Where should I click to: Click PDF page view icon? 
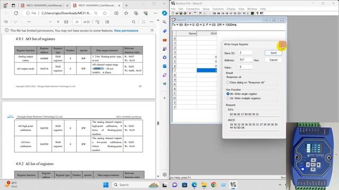click(107, 22)
